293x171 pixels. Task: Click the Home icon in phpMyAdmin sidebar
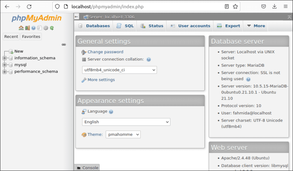click(x=21, y=28)
